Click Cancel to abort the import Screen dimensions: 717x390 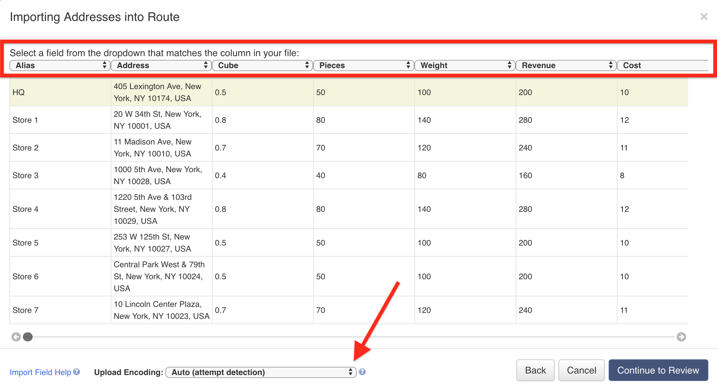click(581, 370)
